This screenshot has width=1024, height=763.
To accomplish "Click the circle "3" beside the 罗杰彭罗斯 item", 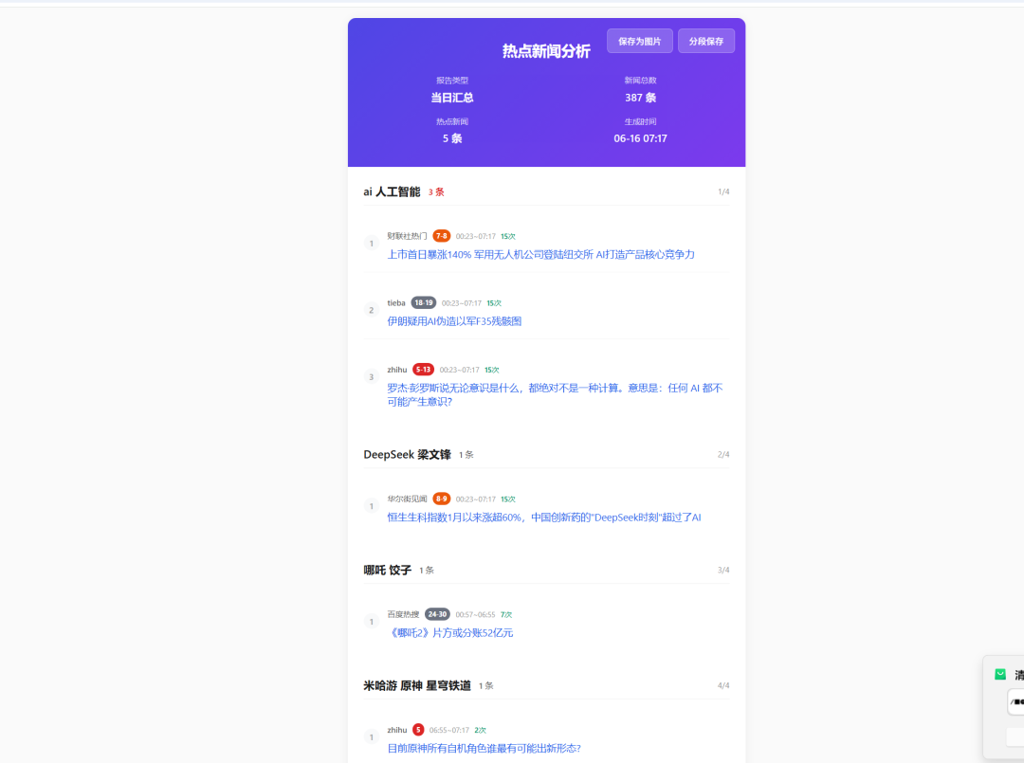I will [372, 377].
